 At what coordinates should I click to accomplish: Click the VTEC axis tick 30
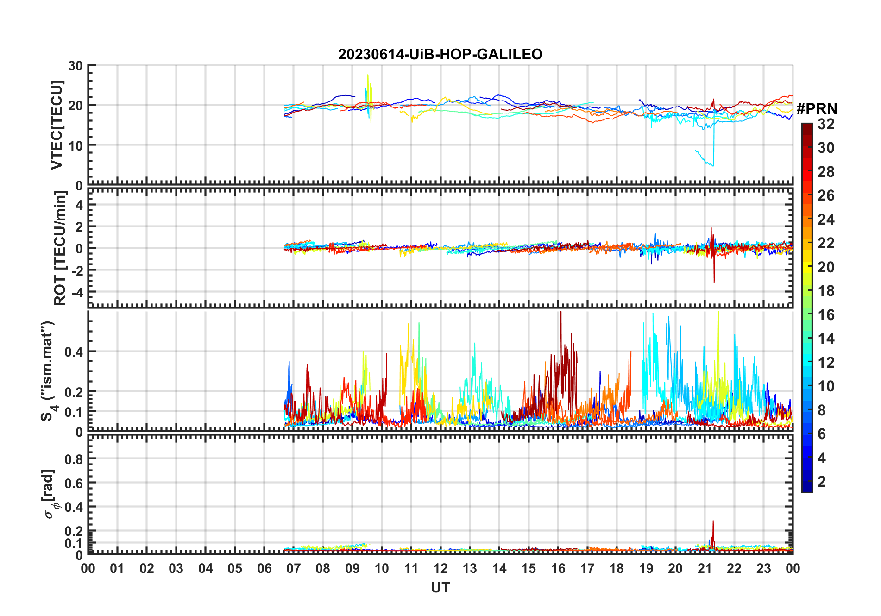coord(76,66)
